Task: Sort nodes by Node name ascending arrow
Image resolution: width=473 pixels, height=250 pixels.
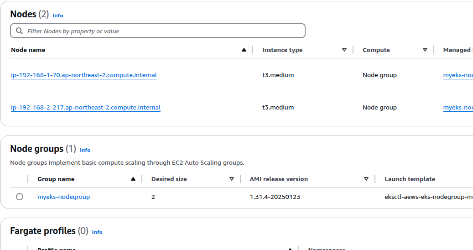Action: [x=244, y=50]
